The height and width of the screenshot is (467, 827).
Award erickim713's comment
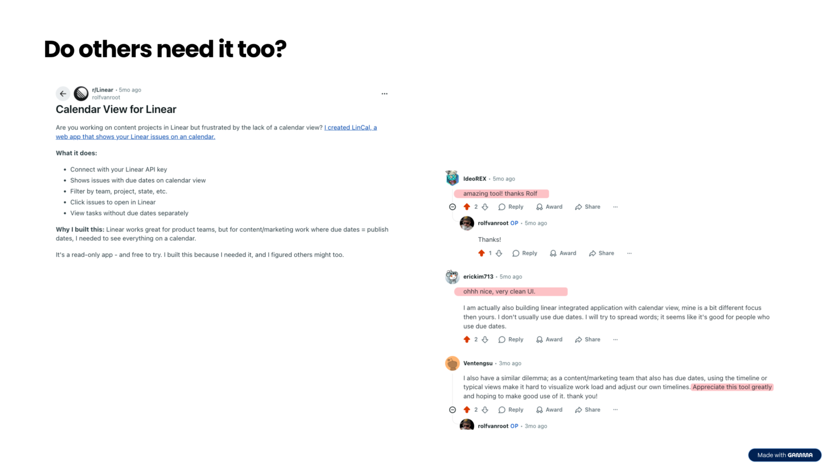click(549, 339)
